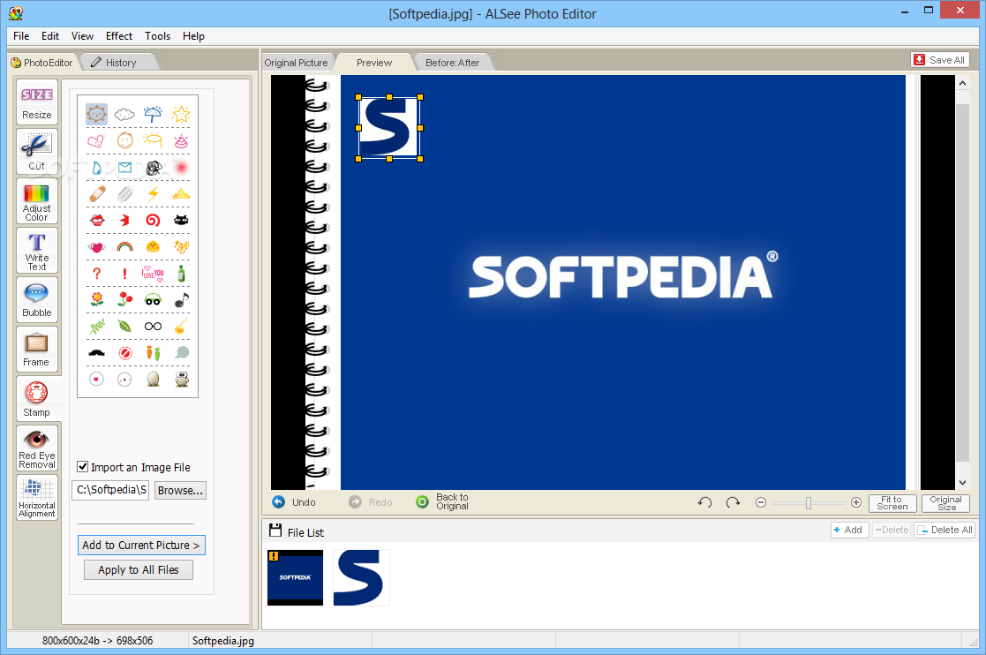Open the Edit menu

point(50,36)
